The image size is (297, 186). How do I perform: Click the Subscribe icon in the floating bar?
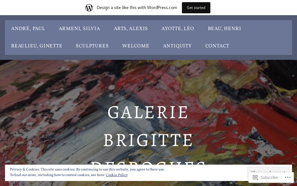tap(255, 177)
